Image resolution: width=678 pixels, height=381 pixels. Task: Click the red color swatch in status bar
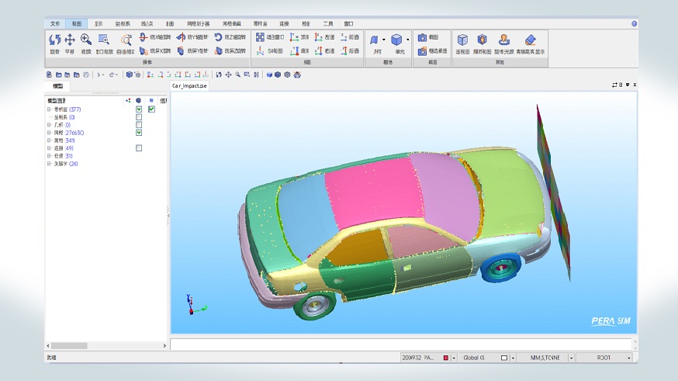[x=445, y=358]
